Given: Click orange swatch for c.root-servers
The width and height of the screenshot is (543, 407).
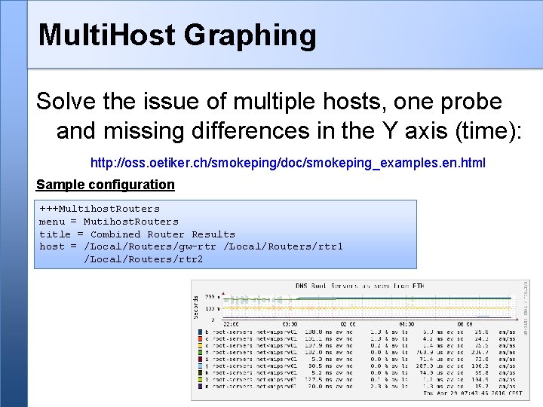Looking at the screenshot, I should coord(200,339).
